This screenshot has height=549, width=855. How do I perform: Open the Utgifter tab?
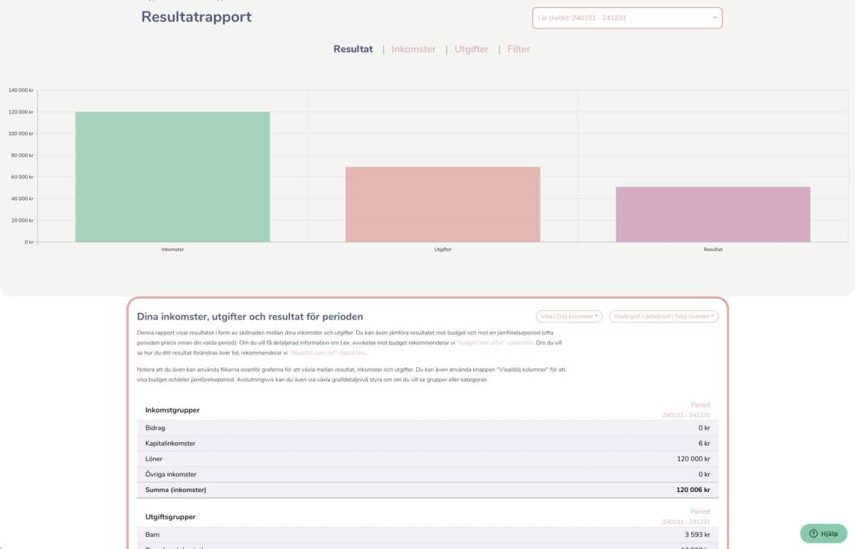(471, 49)
